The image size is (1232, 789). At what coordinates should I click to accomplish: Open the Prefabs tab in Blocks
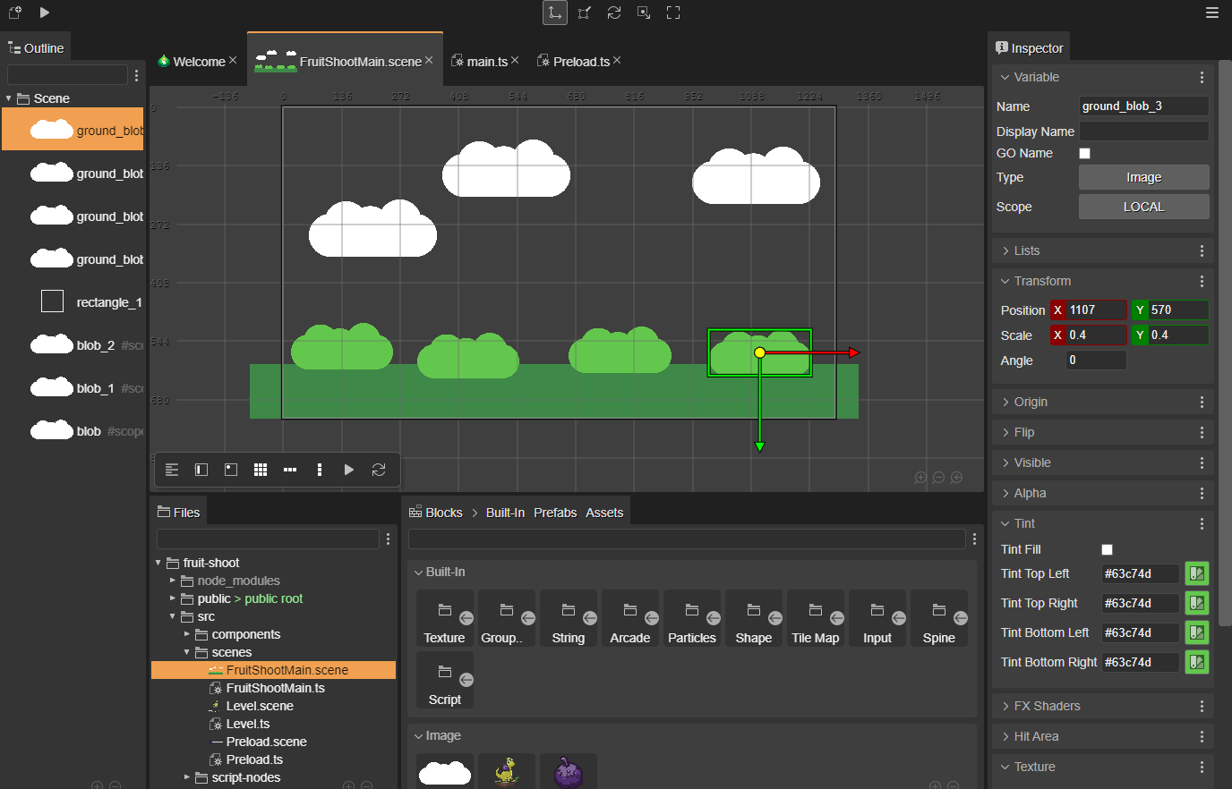click(x=555, y=513)
